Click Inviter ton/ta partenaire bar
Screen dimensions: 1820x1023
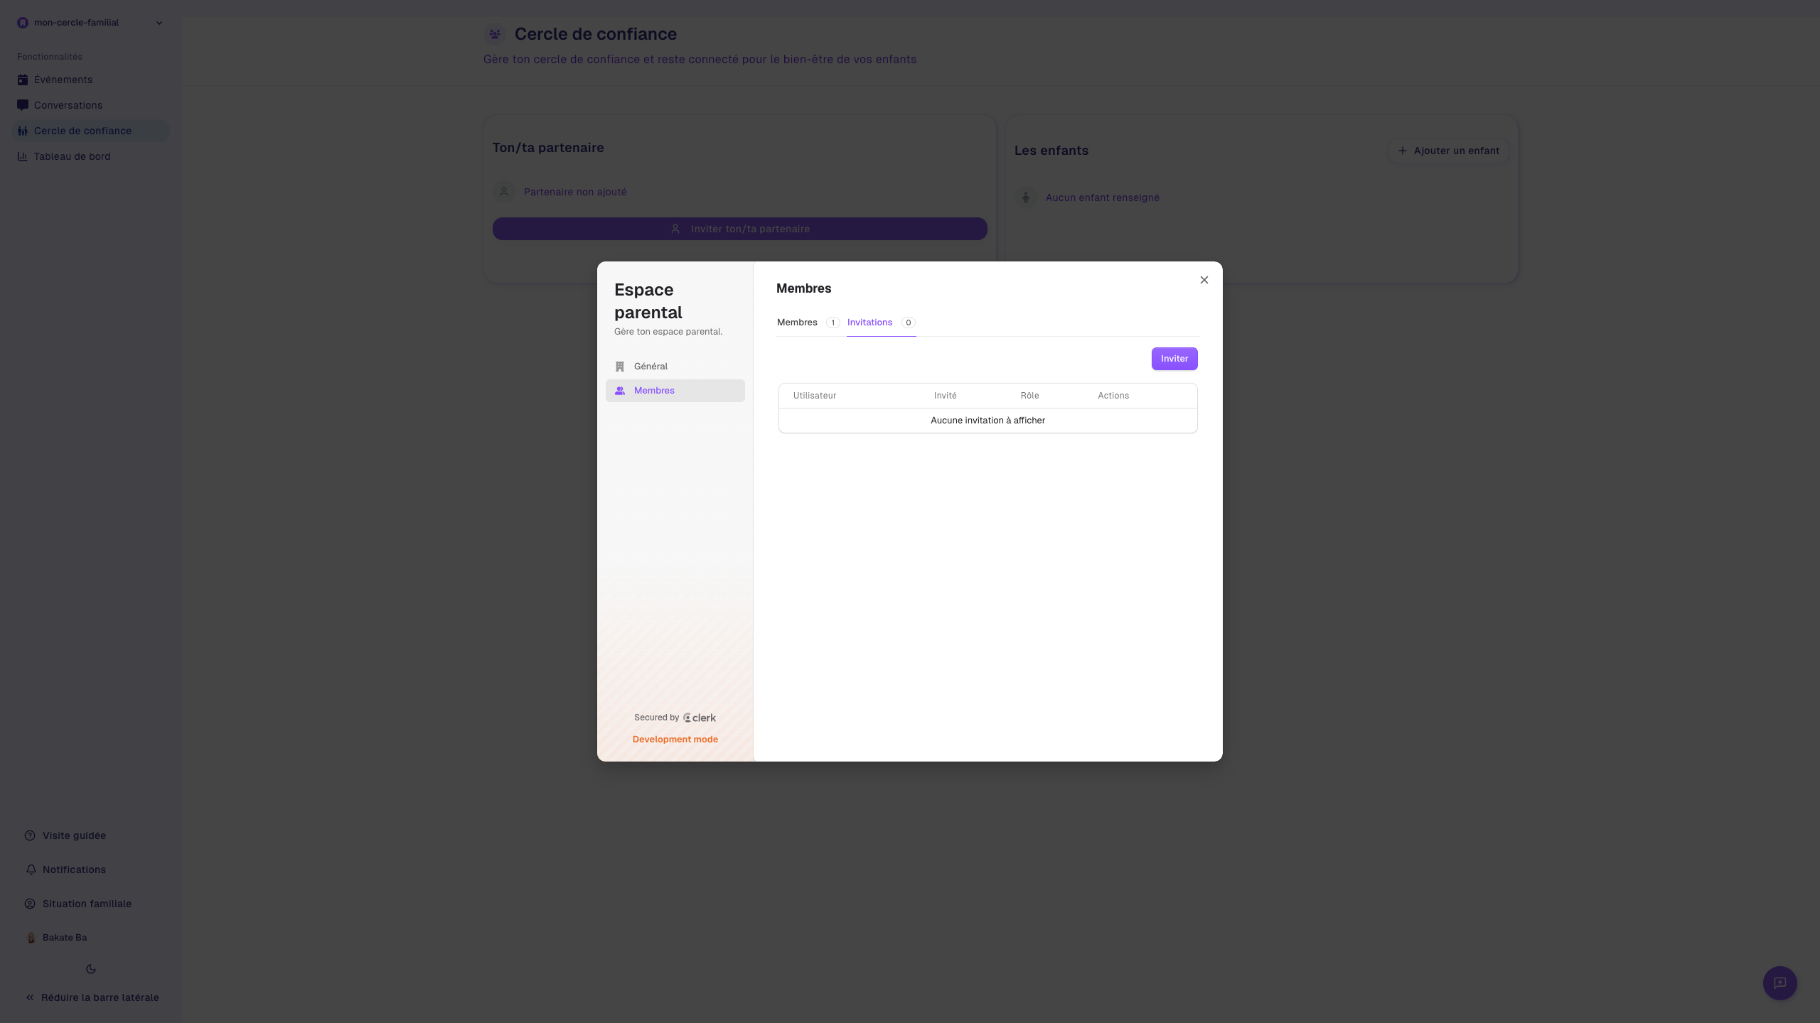(739, 228)
